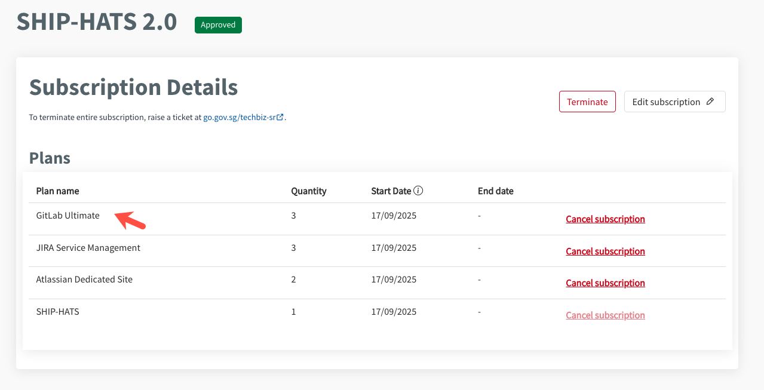This screenshot has width=764, height=390.
Task: Select the JIRA Service Management plan name
Action: (x=88, y=248)
